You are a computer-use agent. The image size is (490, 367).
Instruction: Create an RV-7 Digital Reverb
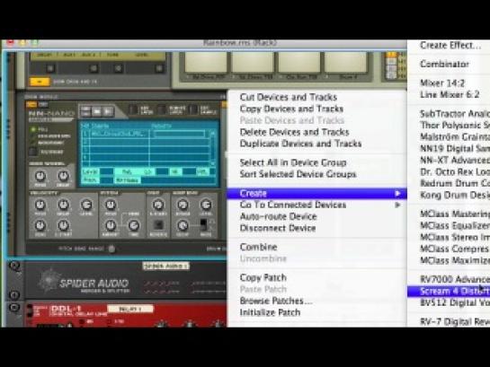455,322
